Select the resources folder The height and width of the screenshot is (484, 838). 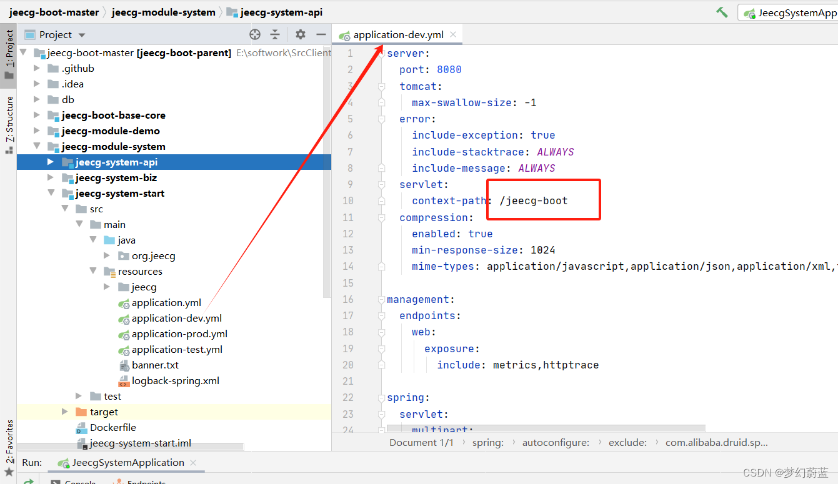140,271
